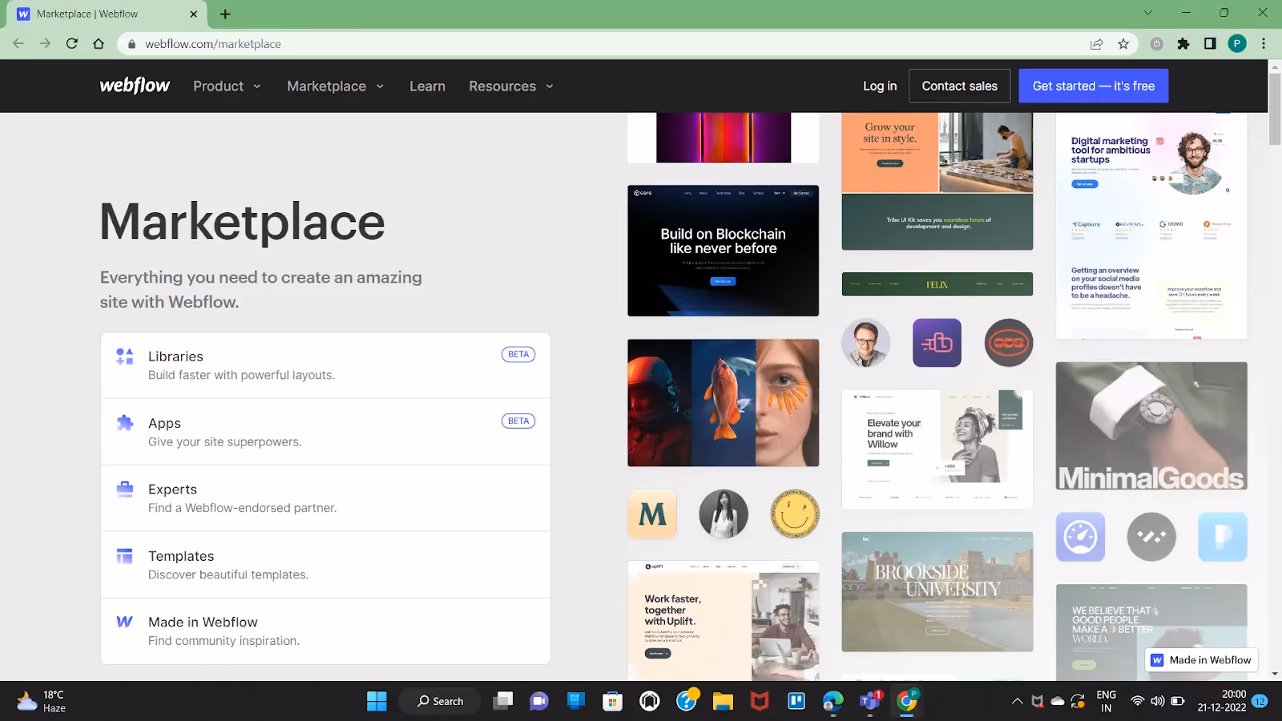1282x721 pixels.
Task: Select the Marketplace | Webflow browser tab
Action: 107,14
